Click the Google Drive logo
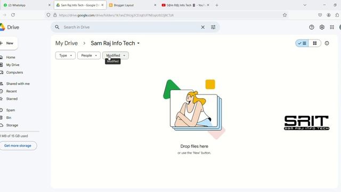The width and height of the screenshot is (341, 192). coord(2,27)
